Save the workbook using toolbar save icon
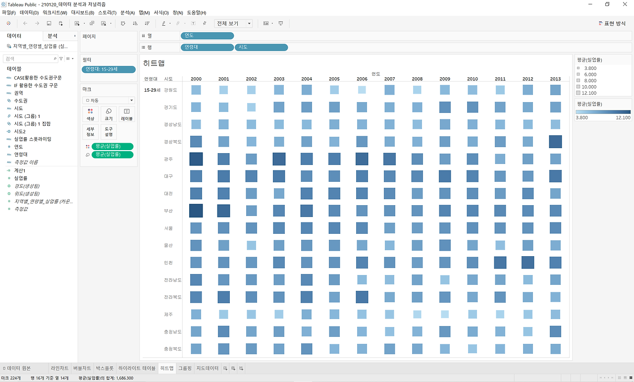This screenshot has height=382, width=634. click(49, 23)
